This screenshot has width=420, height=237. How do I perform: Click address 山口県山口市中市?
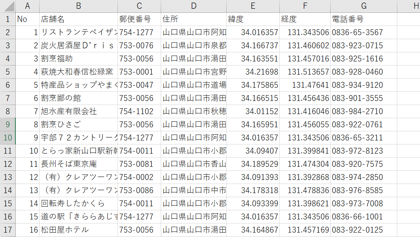point(194,191)
